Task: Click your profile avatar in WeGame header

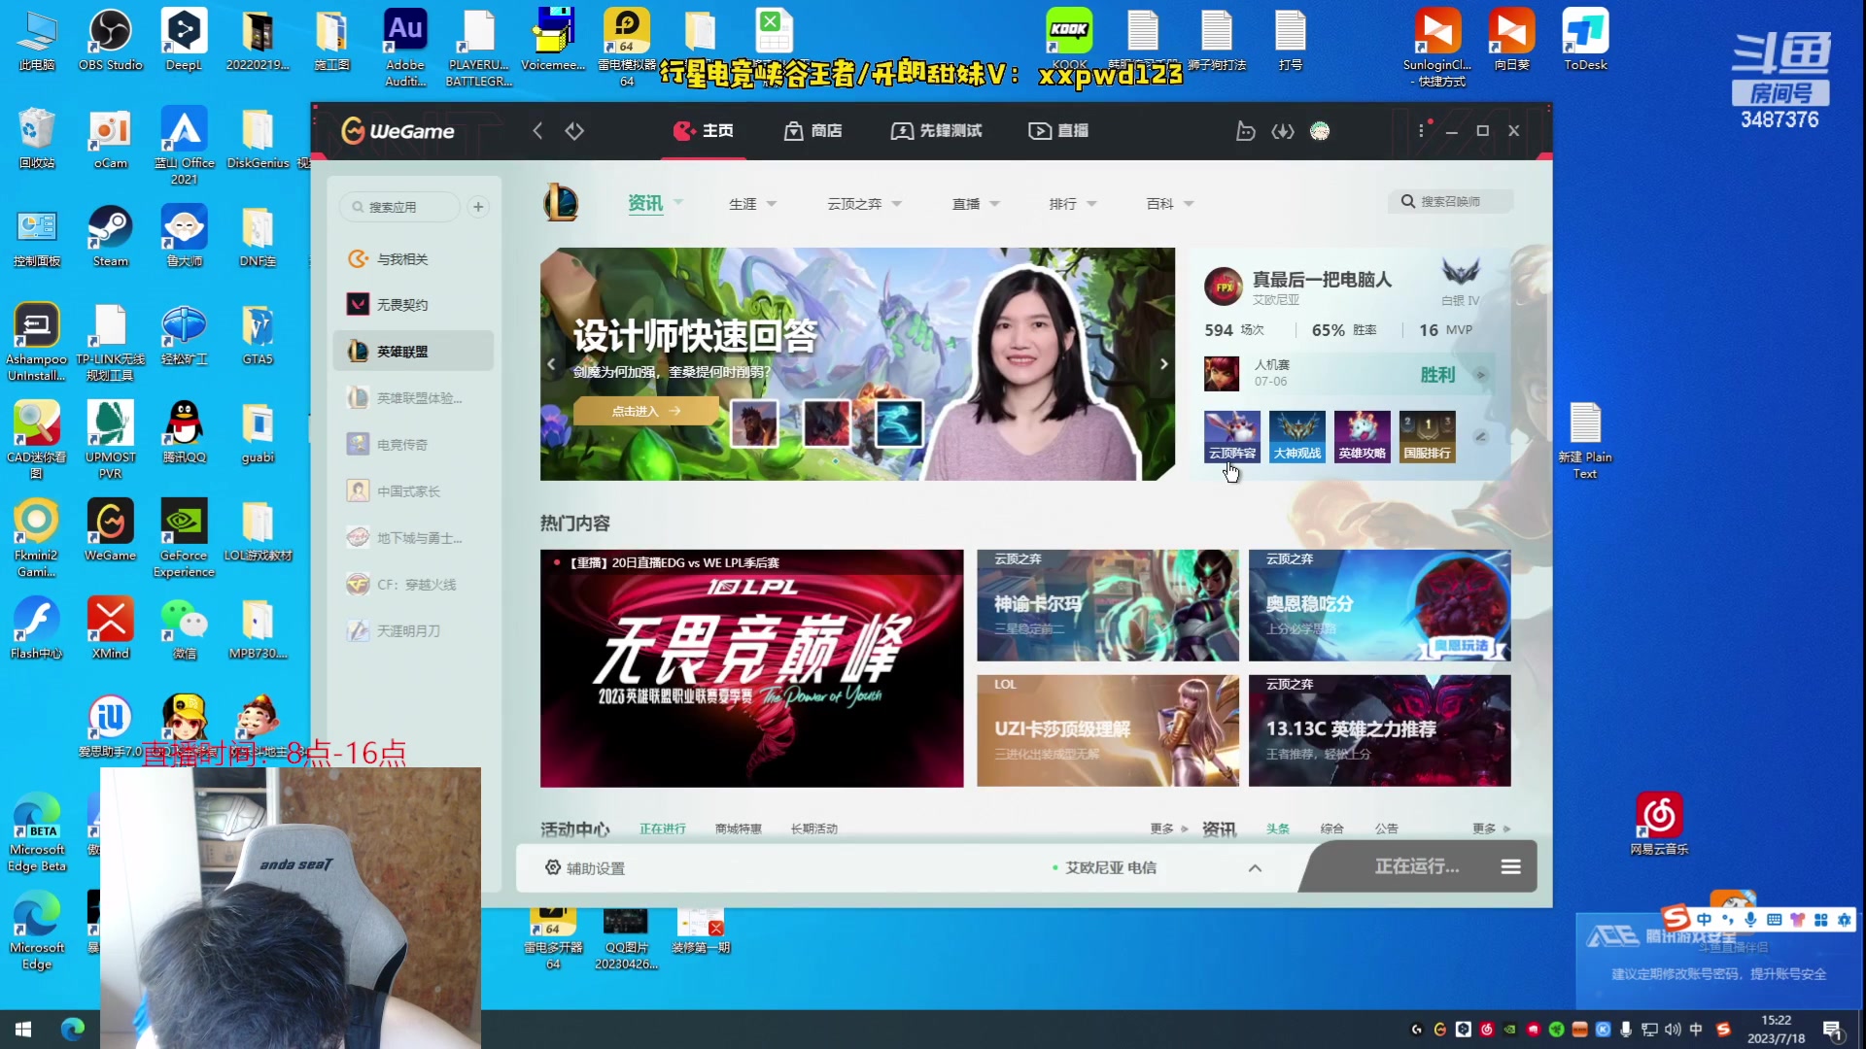Action: pyautogui.click(x=1320, y=131)
